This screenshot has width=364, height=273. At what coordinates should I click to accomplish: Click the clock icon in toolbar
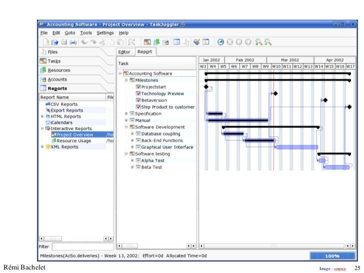[x=220, y=42]
